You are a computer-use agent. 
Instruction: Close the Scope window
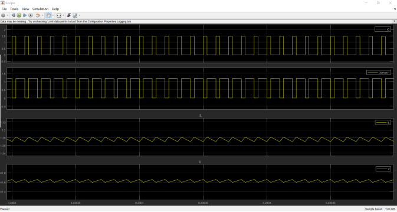pos(390,3)
